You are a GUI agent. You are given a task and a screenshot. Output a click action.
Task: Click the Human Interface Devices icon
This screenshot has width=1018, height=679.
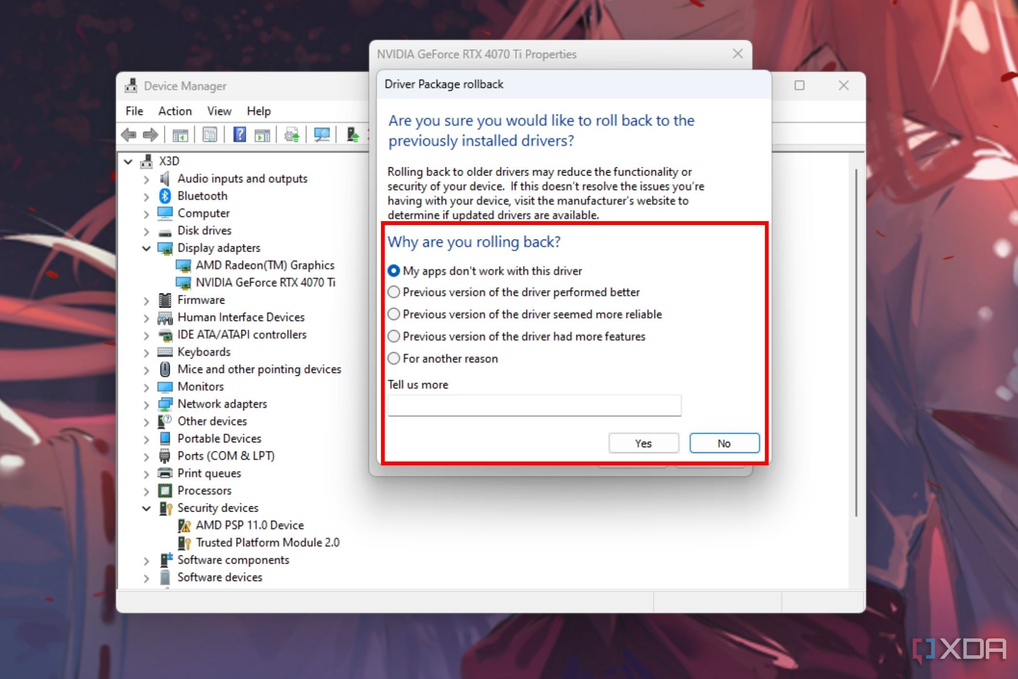pos(165,318)
